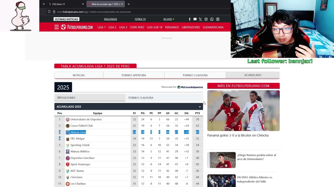The height and width of the screenshot is (187, 334).
Task: Click ADT Tarma team crest
Action: coord(68,171)
